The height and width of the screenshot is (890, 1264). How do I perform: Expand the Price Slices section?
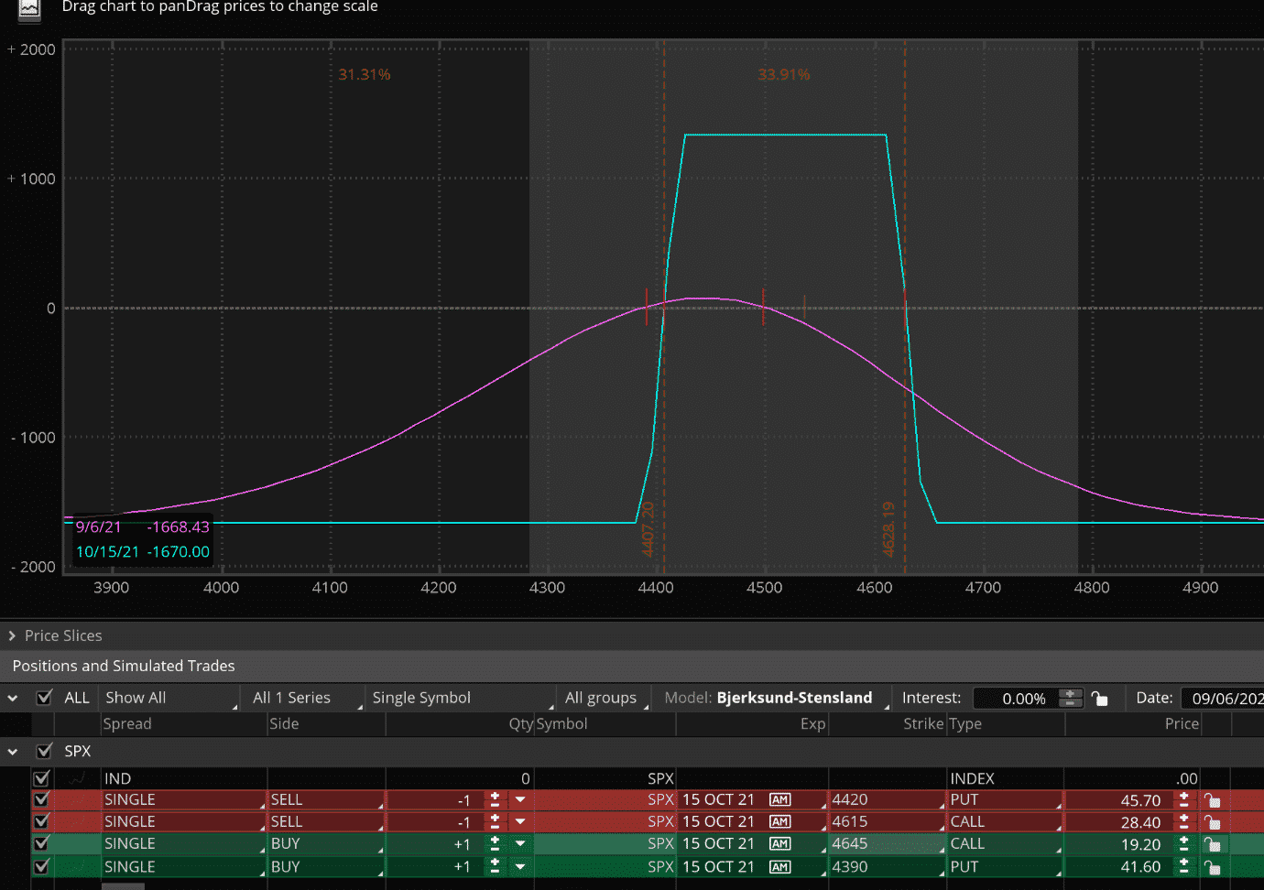(12, 635)
